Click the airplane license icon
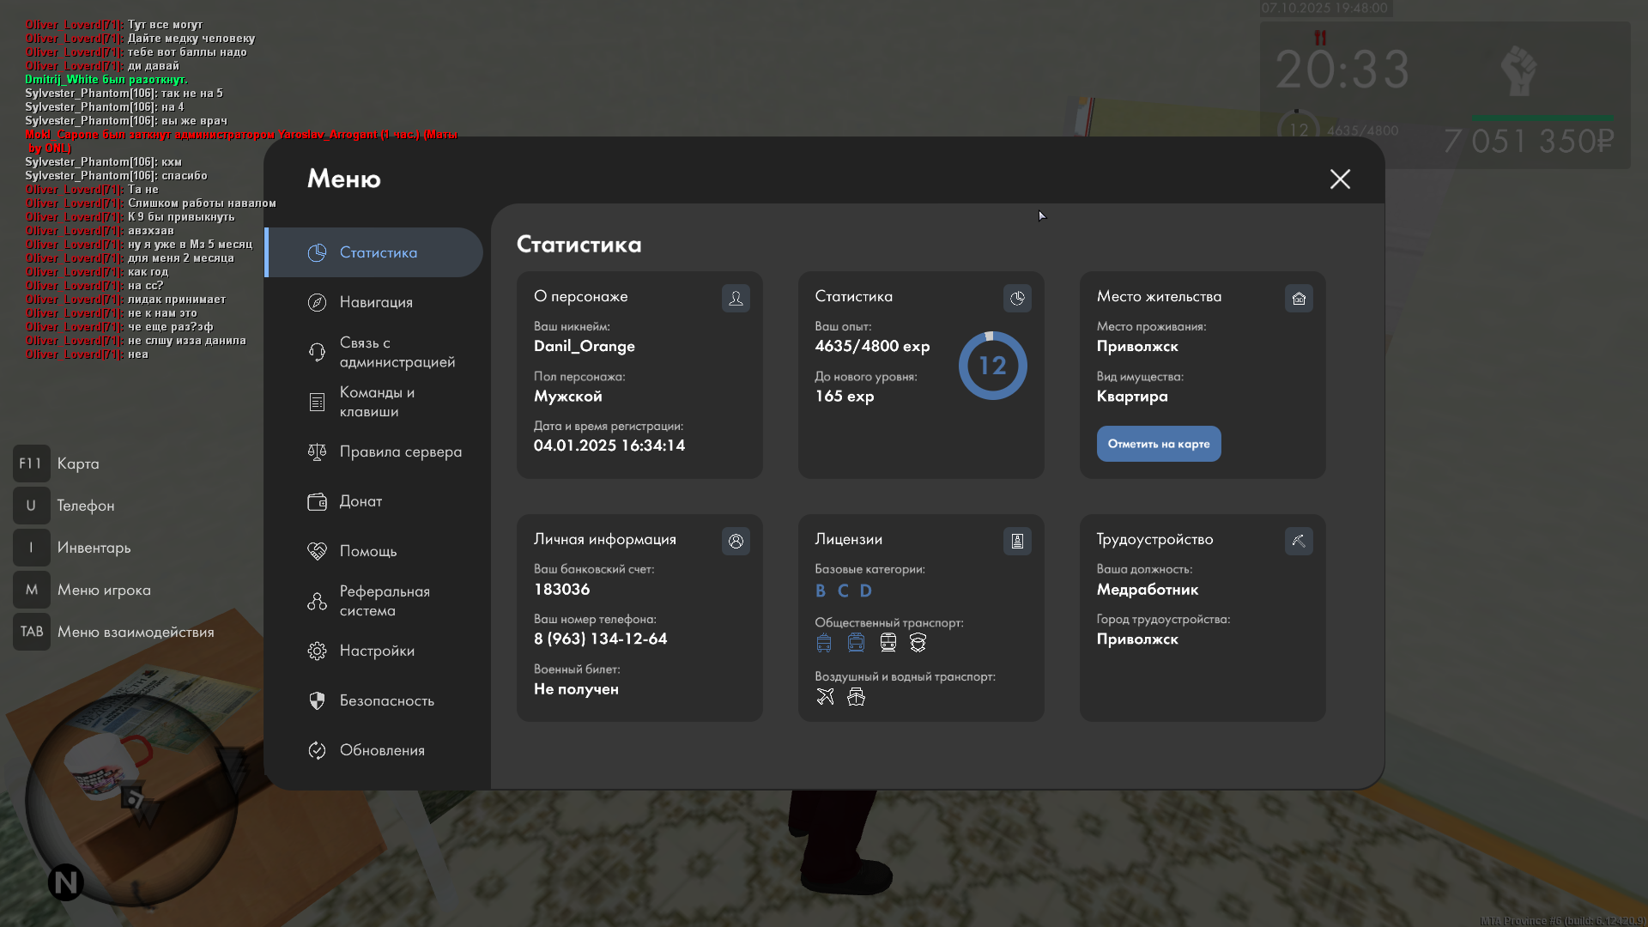The image size is (1648, 927). coord(825,697)
